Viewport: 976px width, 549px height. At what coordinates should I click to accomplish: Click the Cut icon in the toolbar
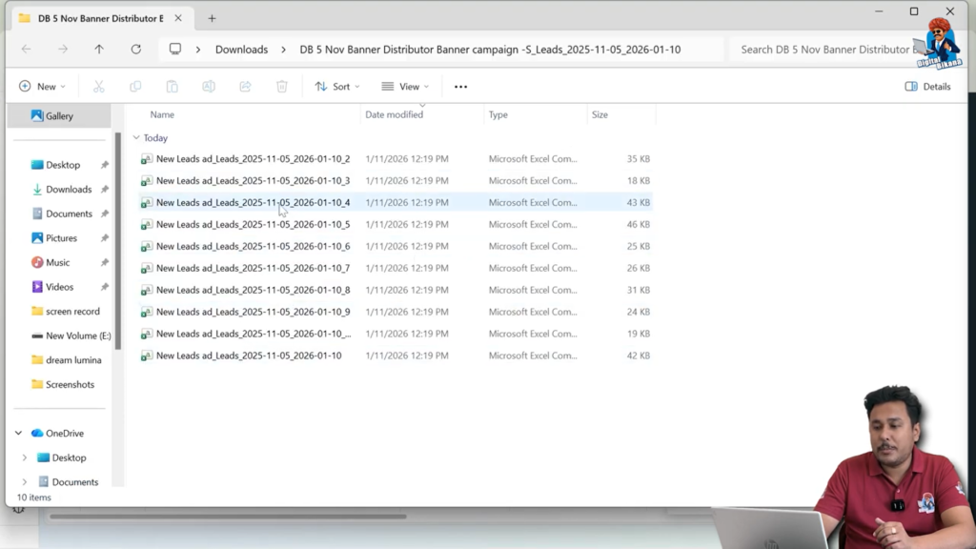point(99,86)
